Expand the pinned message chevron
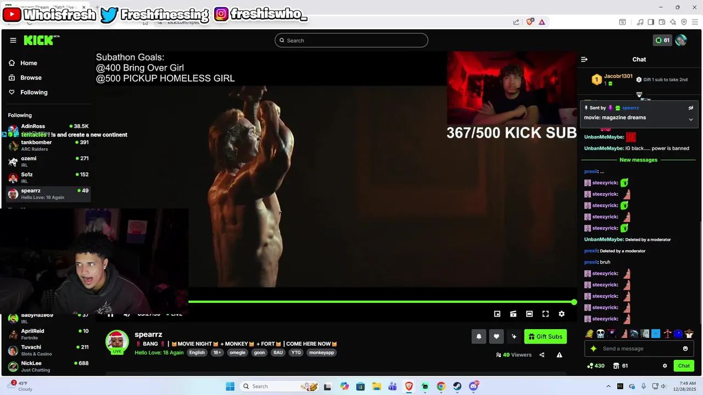This screenshot has width=703, height=395. [x=691, y=119]
